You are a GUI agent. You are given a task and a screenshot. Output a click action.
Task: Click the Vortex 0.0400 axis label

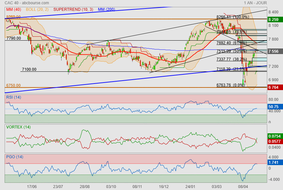click(274, 147)
